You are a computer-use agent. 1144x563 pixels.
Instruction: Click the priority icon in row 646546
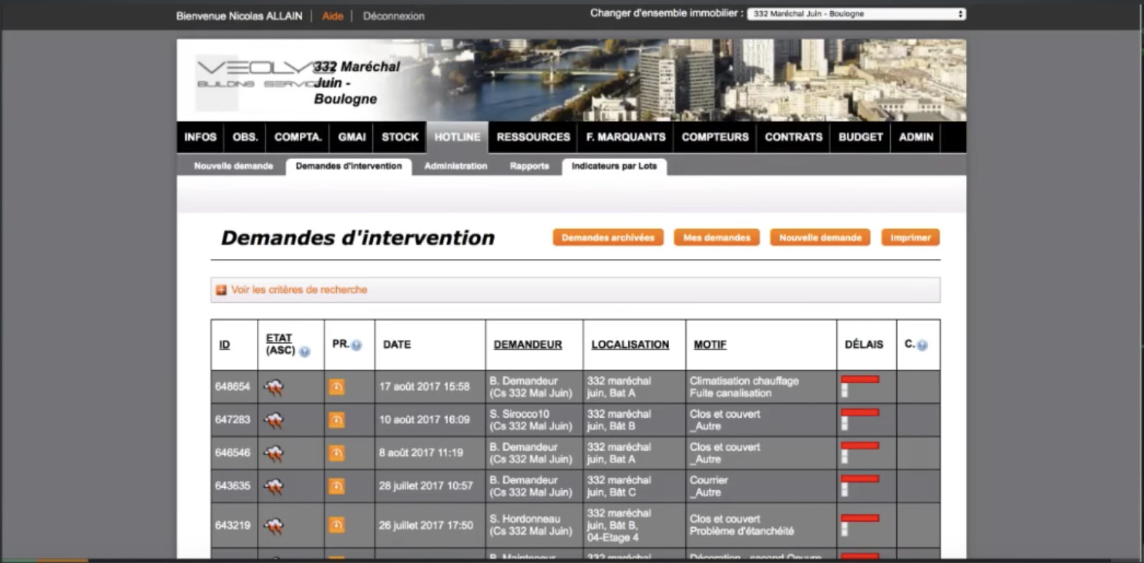336,453
